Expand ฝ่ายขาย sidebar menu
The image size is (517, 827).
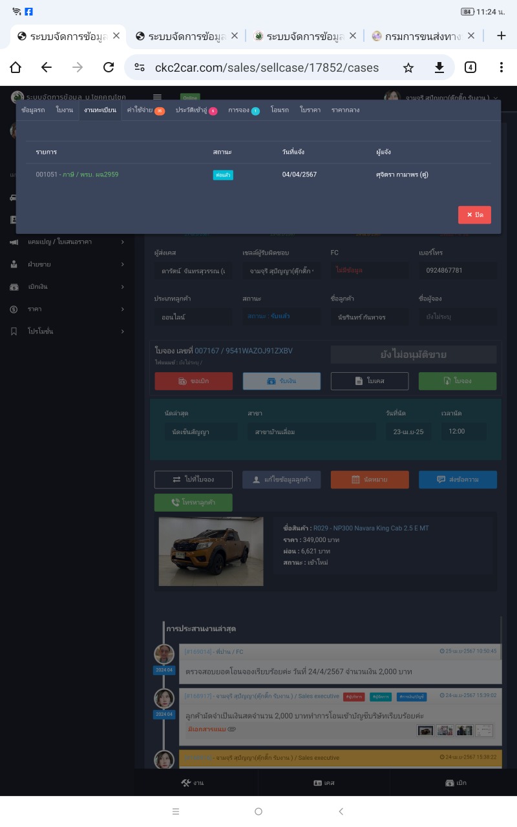(67, 264)
